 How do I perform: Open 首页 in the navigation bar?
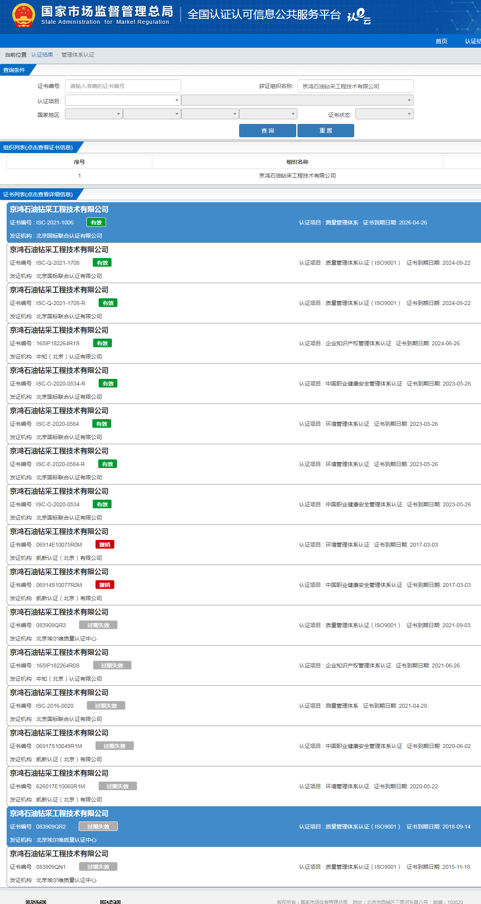[x=441, y=41]
